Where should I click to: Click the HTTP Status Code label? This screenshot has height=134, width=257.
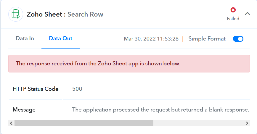pos(36,89)
